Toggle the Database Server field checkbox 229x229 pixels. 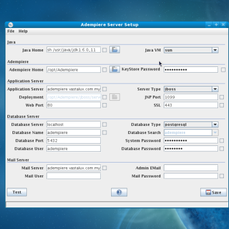[x=105, y=124]
